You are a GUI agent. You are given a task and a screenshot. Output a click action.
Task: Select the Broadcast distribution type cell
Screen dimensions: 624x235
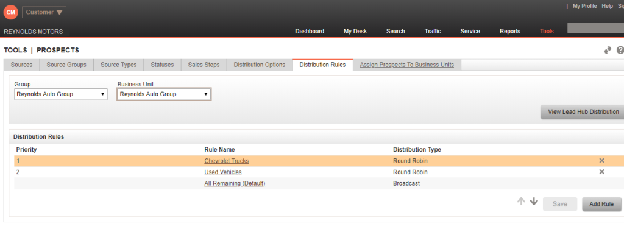click(406, 183)
